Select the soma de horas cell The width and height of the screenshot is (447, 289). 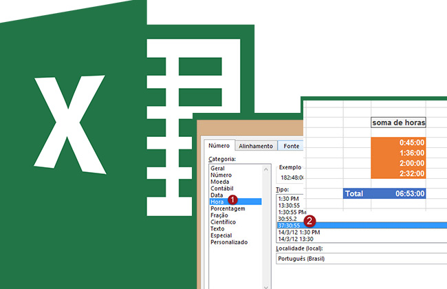pos(398,122)
